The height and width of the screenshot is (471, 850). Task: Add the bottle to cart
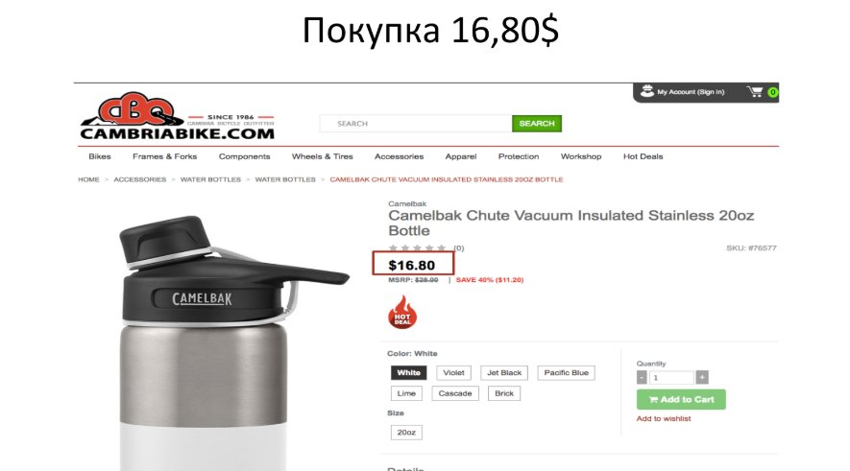click(681, 400)
